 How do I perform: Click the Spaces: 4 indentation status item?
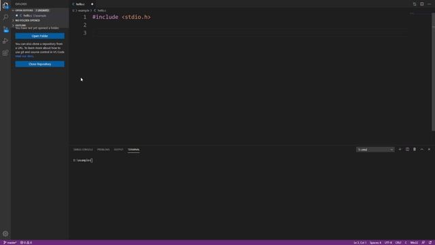375,242
